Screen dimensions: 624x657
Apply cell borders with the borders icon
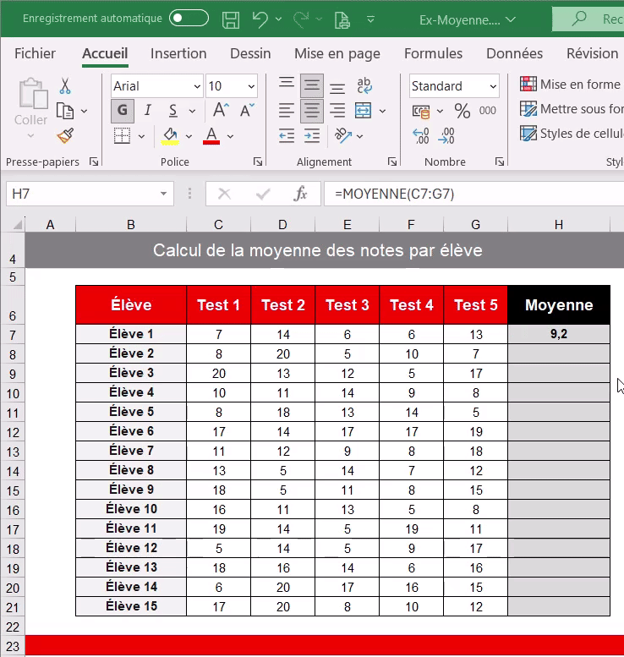click(x=122, y=136)
